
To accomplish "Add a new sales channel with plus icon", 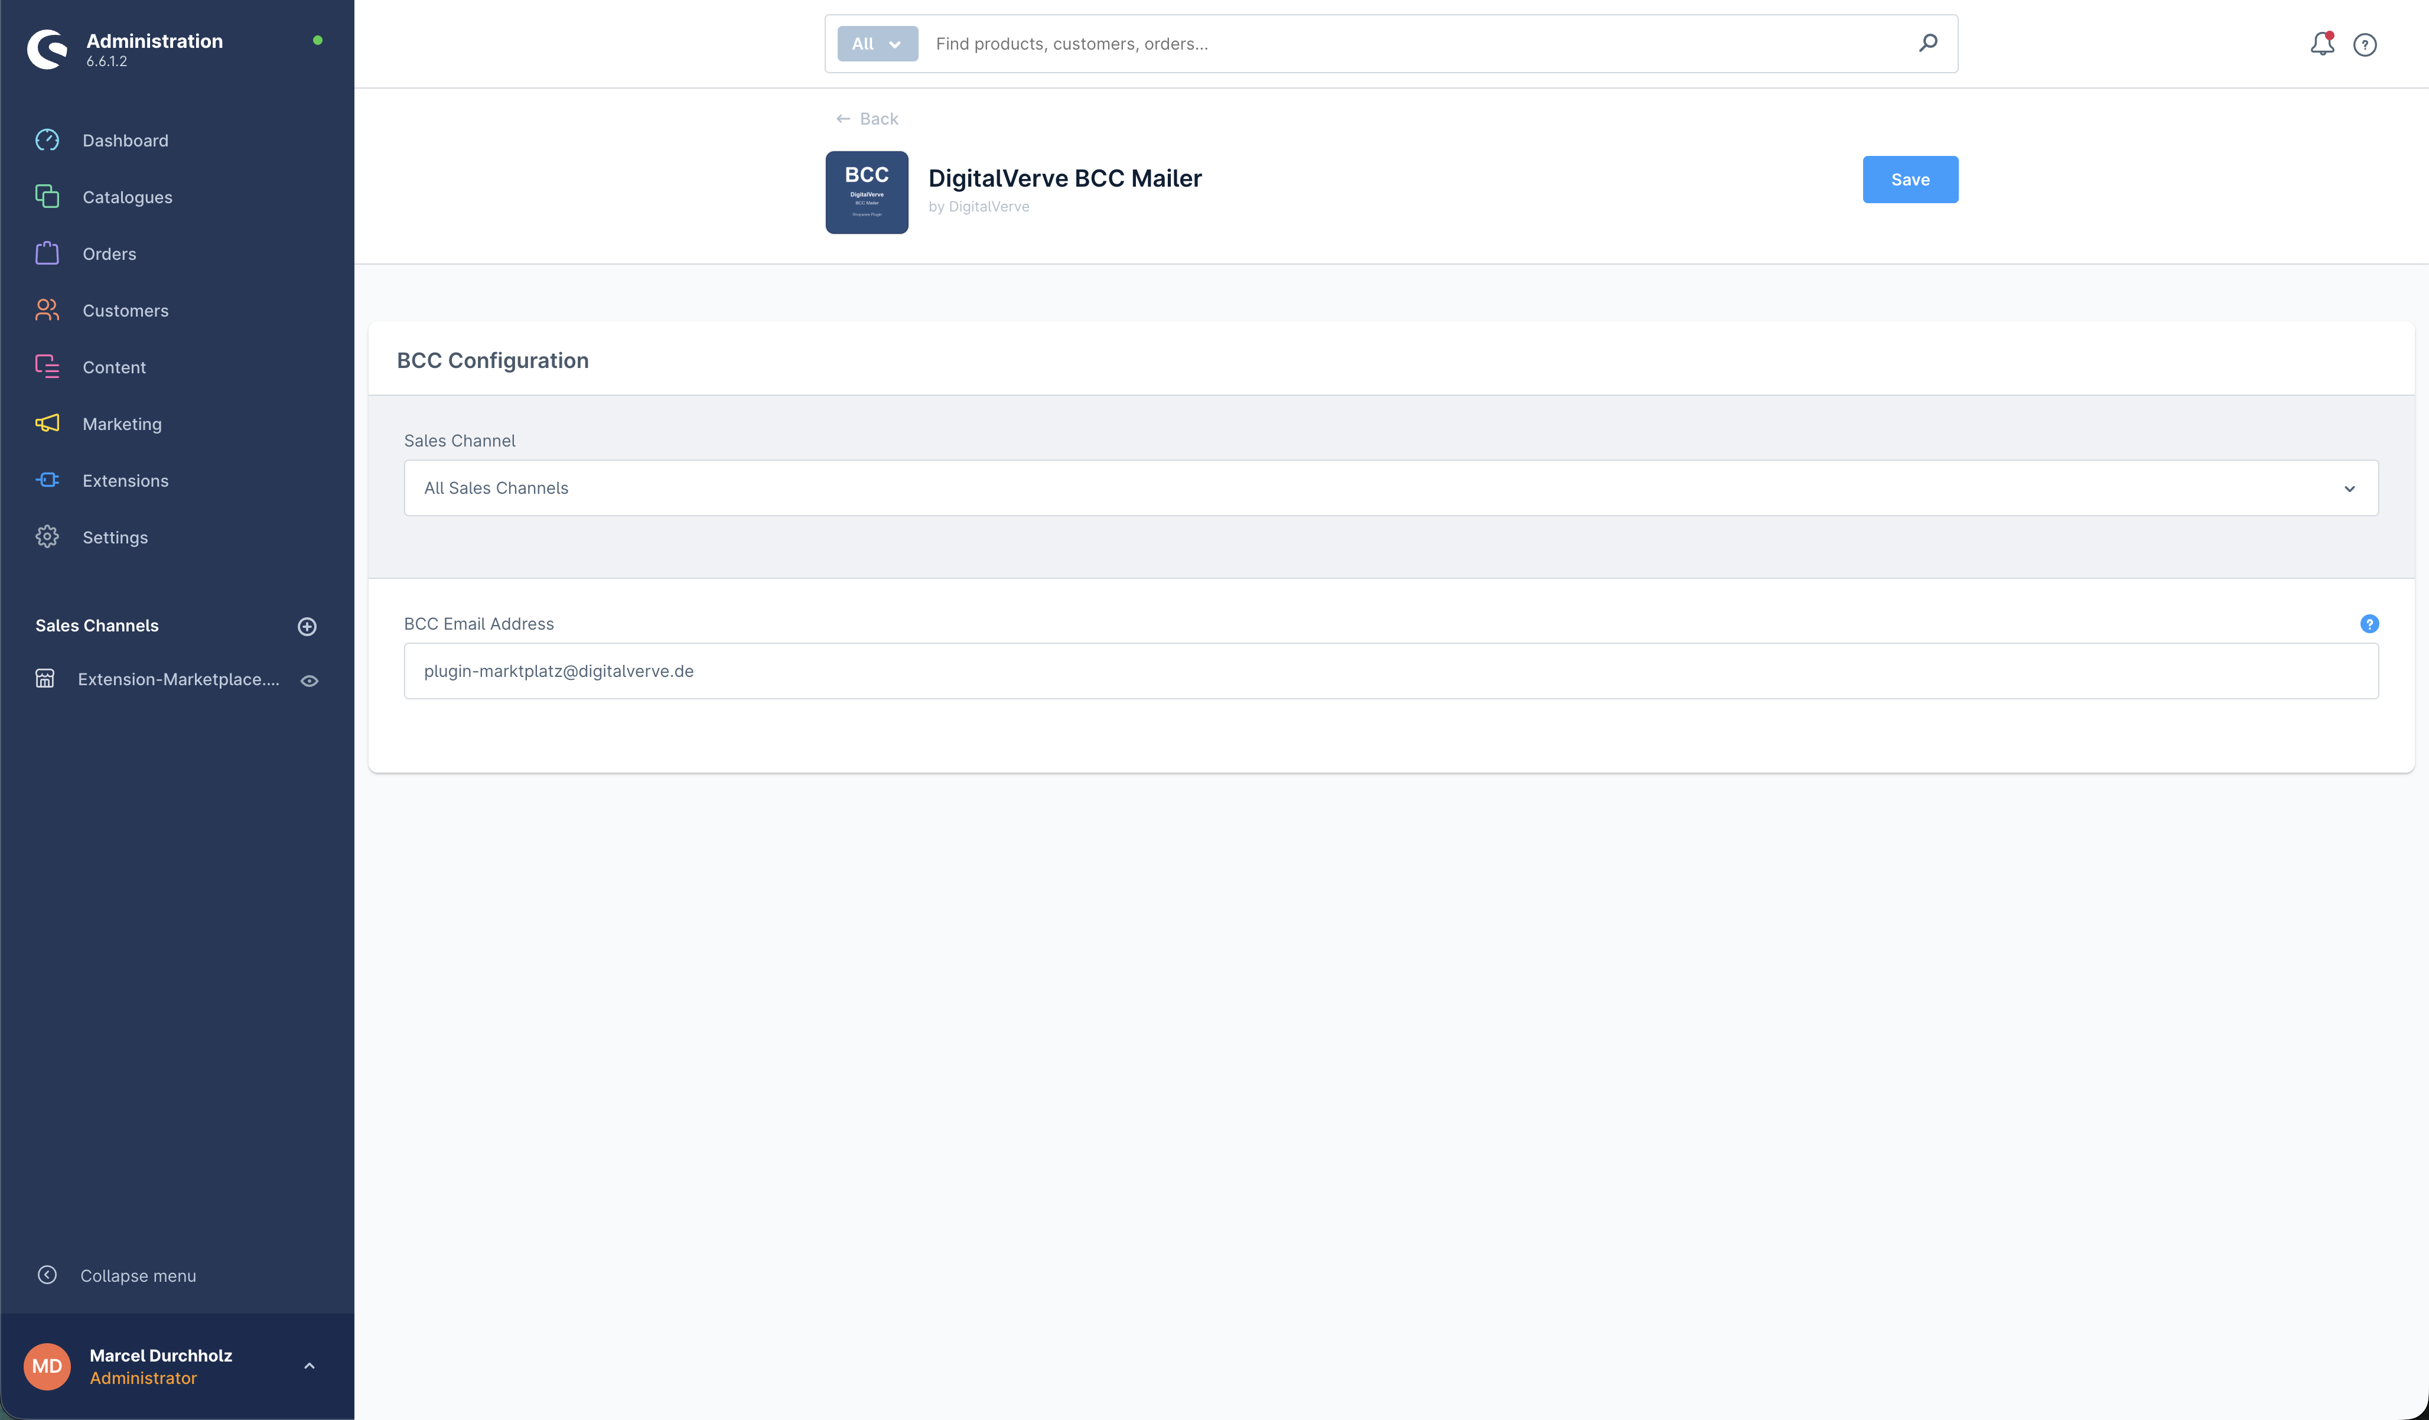I will [x=307, y=627].
